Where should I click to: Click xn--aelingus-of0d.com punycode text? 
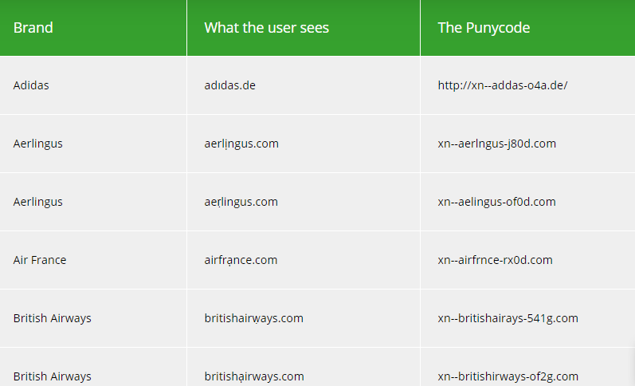tap(496, 202)
